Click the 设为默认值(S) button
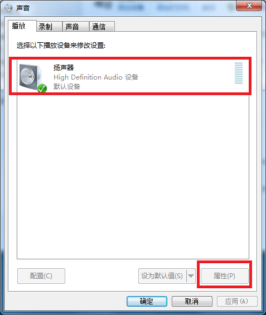 (162, 276)
